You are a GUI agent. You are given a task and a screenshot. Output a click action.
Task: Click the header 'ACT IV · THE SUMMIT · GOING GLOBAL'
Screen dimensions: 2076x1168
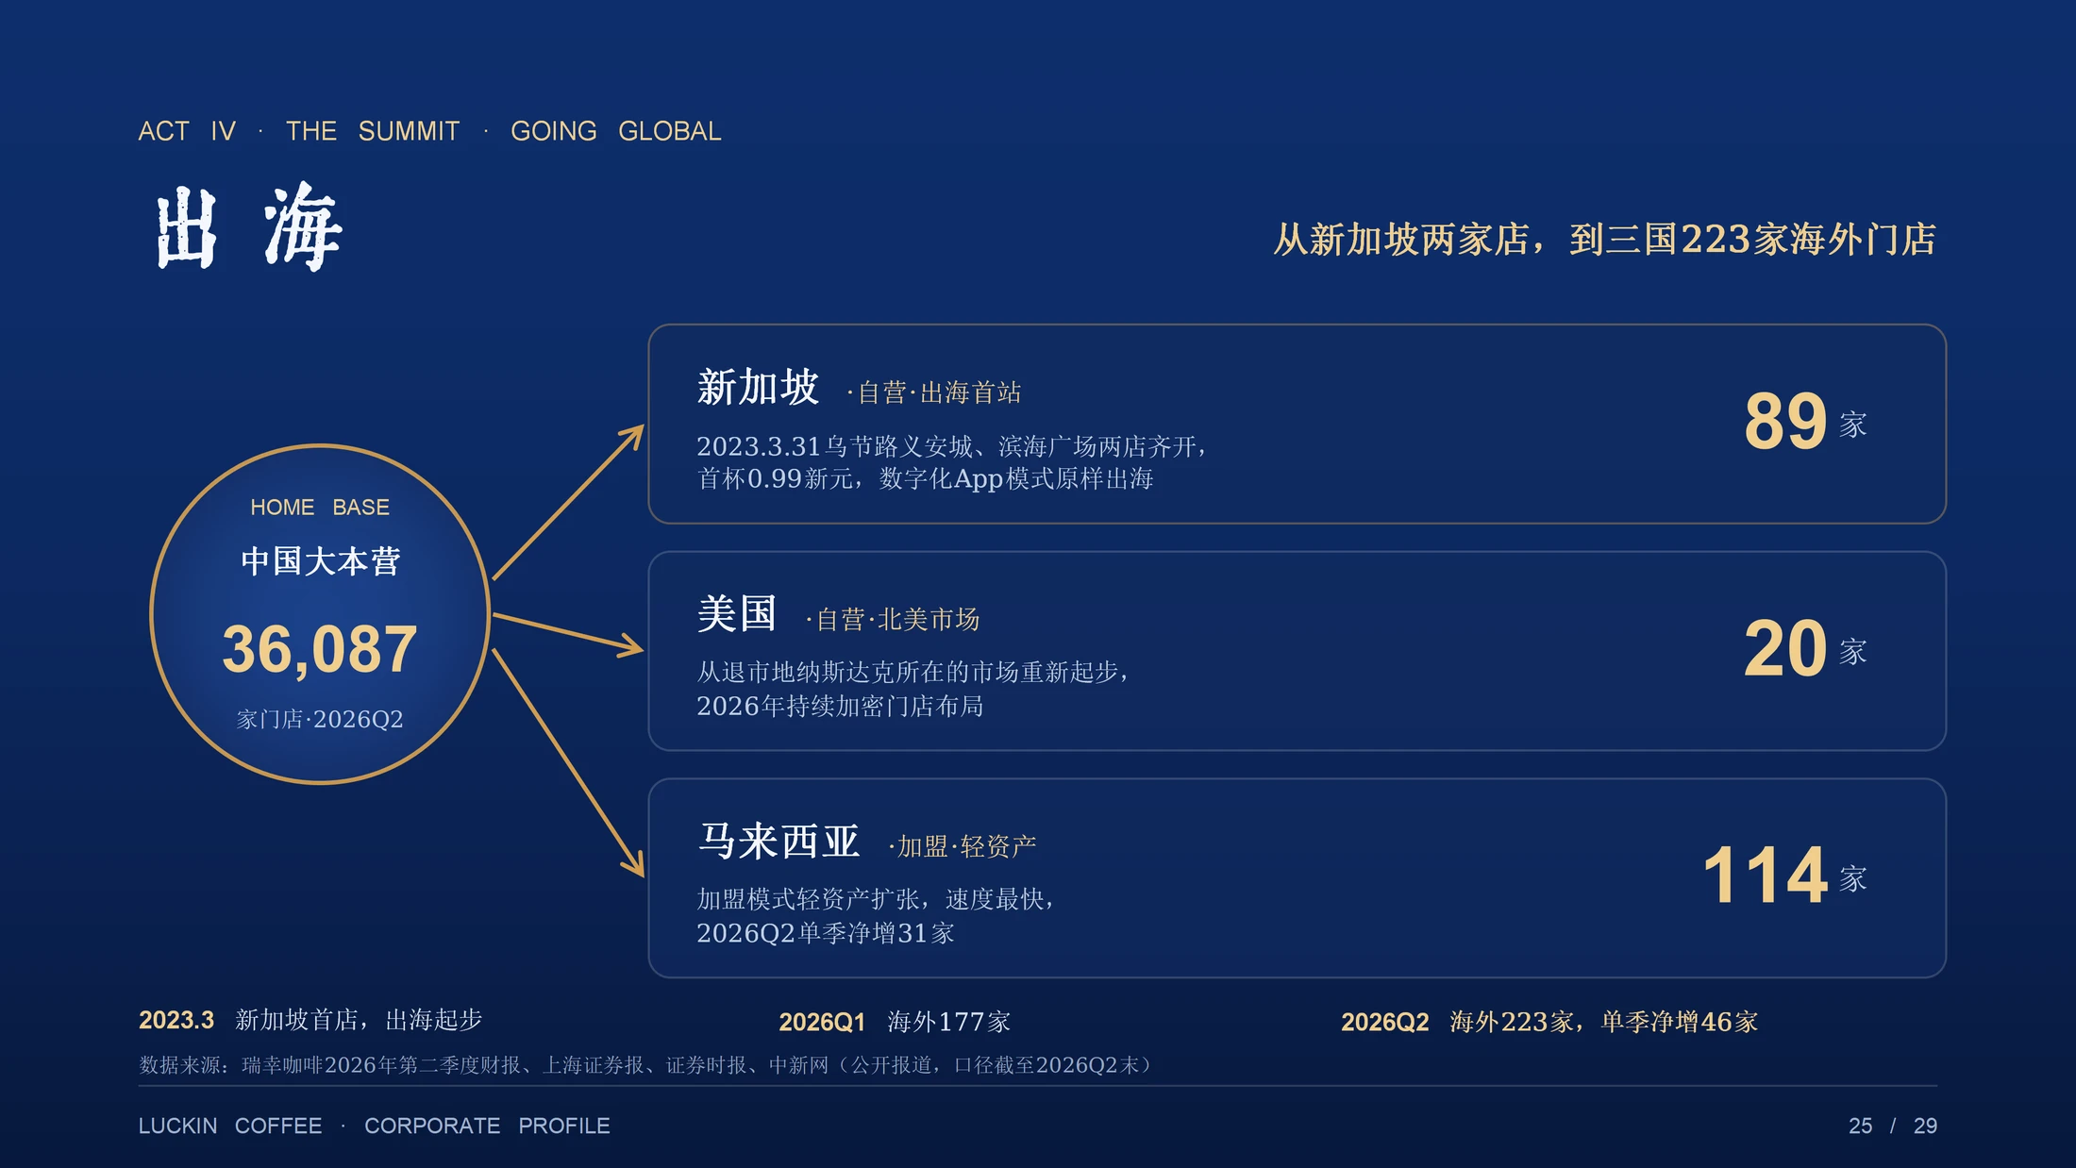point(429,131)
